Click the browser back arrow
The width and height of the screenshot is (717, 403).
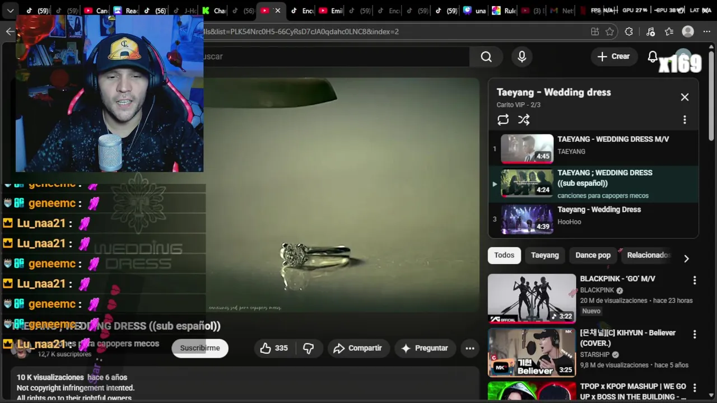[10, 31]
